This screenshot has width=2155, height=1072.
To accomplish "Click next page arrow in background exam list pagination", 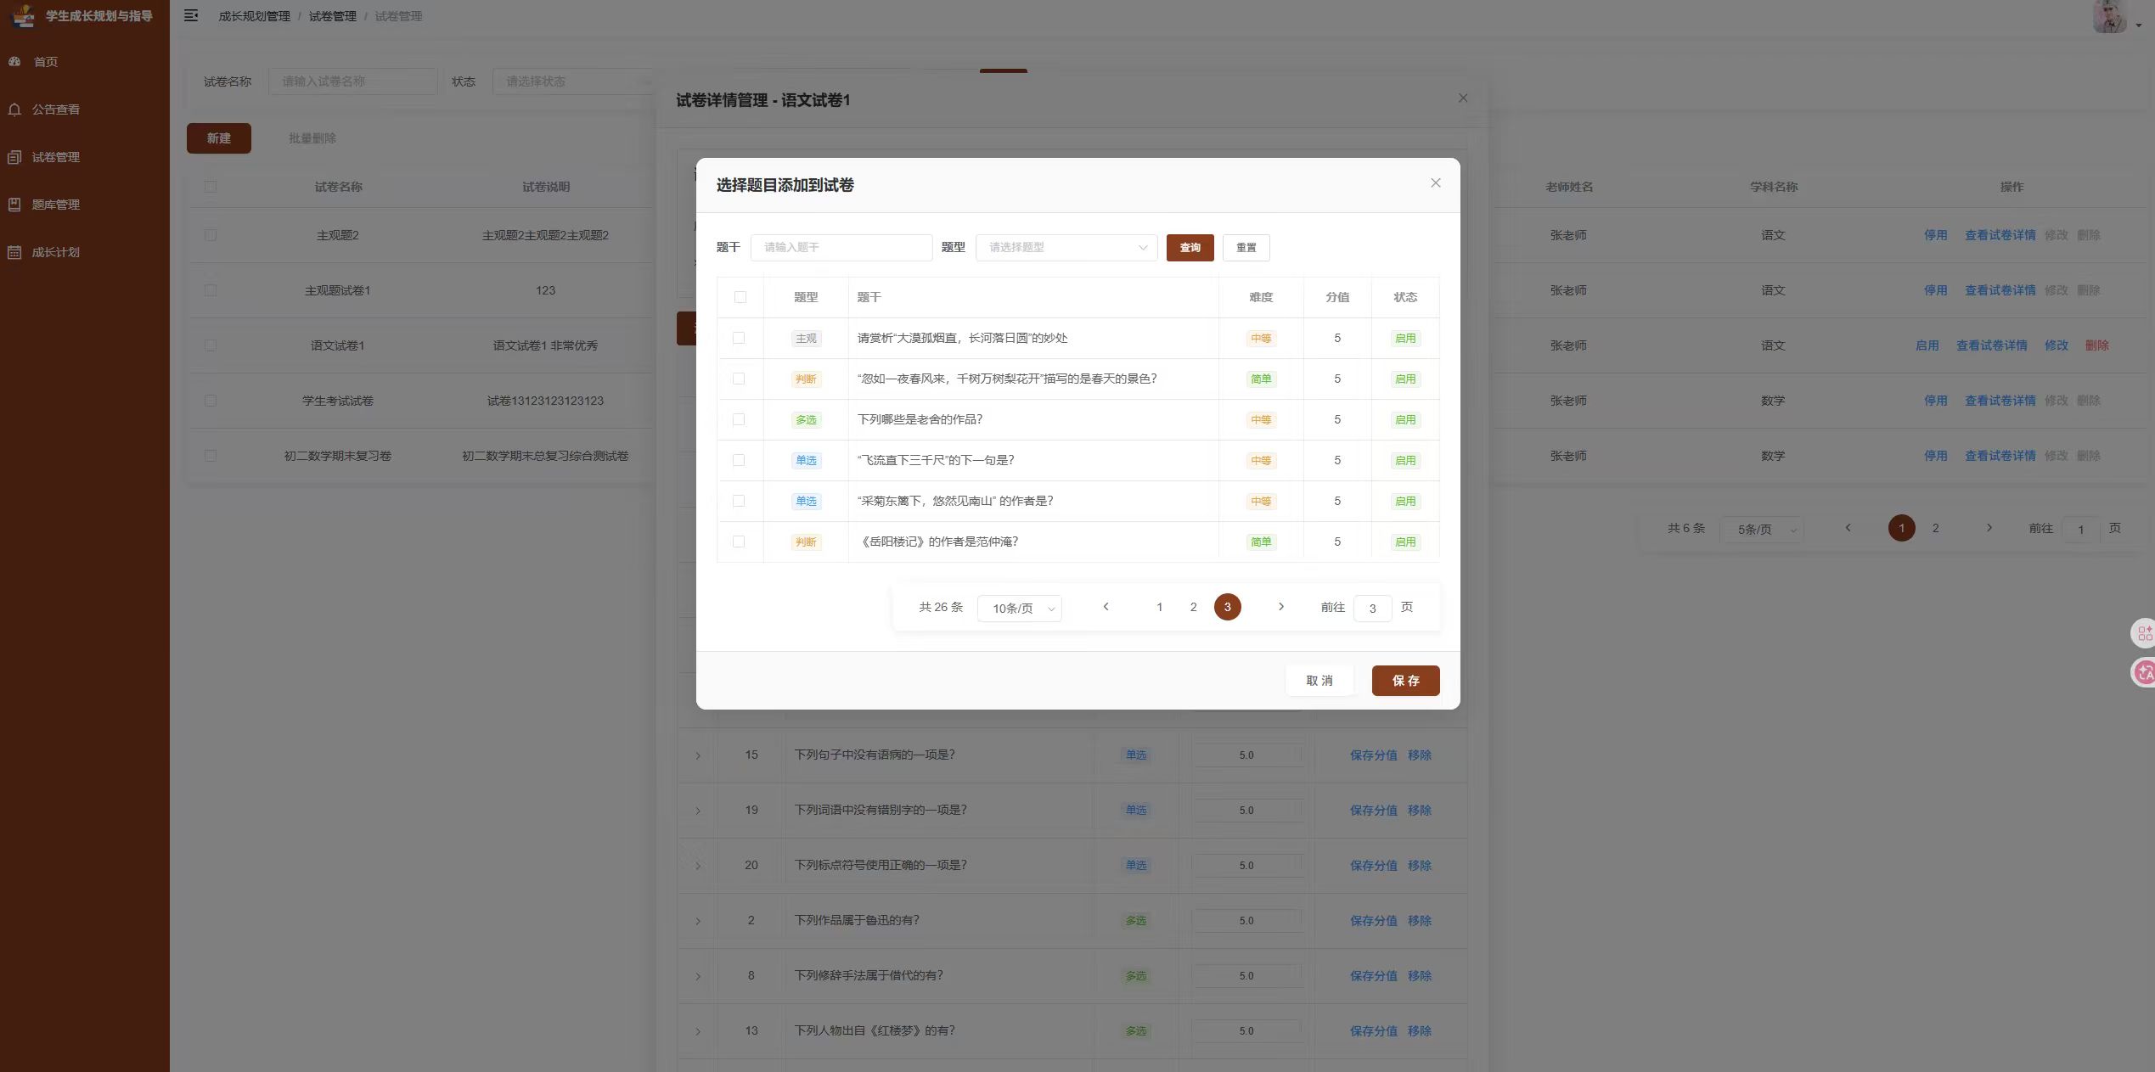I will click(1989, 528).
